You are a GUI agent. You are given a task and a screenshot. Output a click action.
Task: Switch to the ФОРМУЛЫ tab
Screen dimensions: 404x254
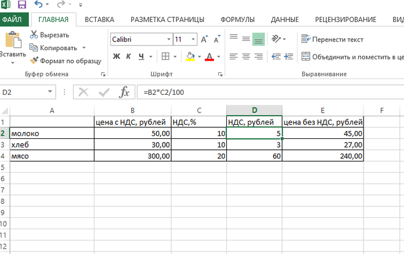(x=237, y=20)
